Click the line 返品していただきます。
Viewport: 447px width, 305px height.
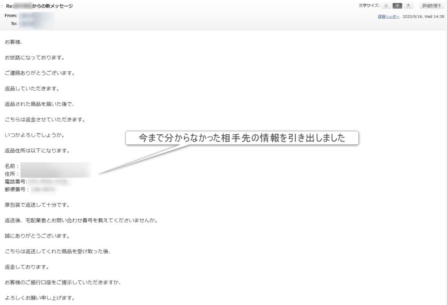point(33,88)
